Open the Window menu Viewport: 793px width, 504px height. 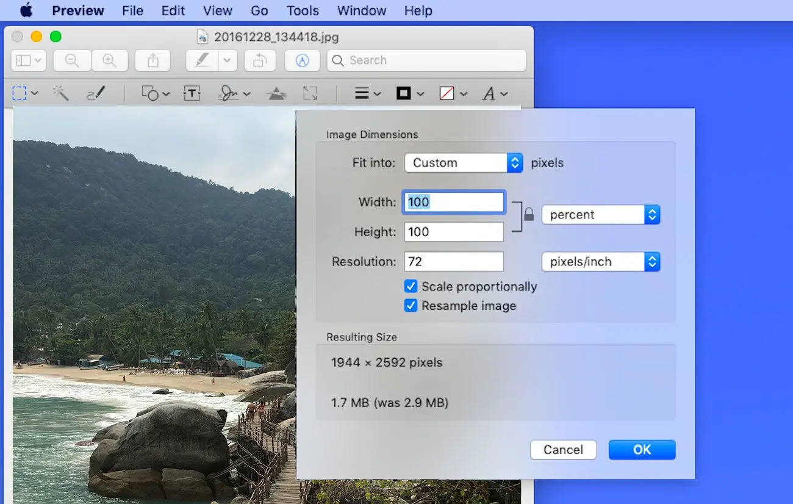pyautogui.click(x=361, y=11)
